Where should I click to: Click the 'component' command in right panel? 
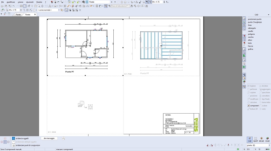[x=254, y=106]
